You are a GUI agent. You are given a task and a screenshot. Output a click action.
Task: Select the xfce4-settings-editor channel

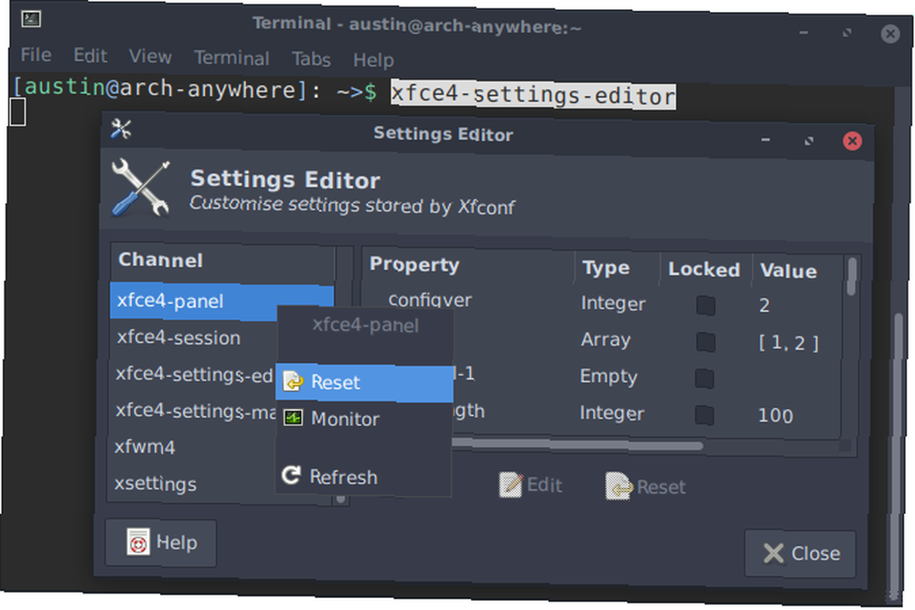tap(192, 374)
